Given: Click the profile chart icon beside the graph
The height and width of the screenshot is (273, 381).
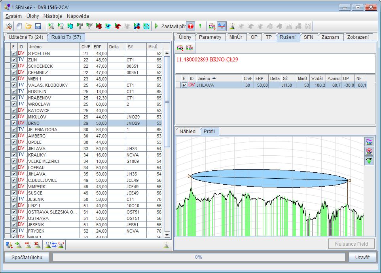Looking at the screenshot, I should point(369,142).
